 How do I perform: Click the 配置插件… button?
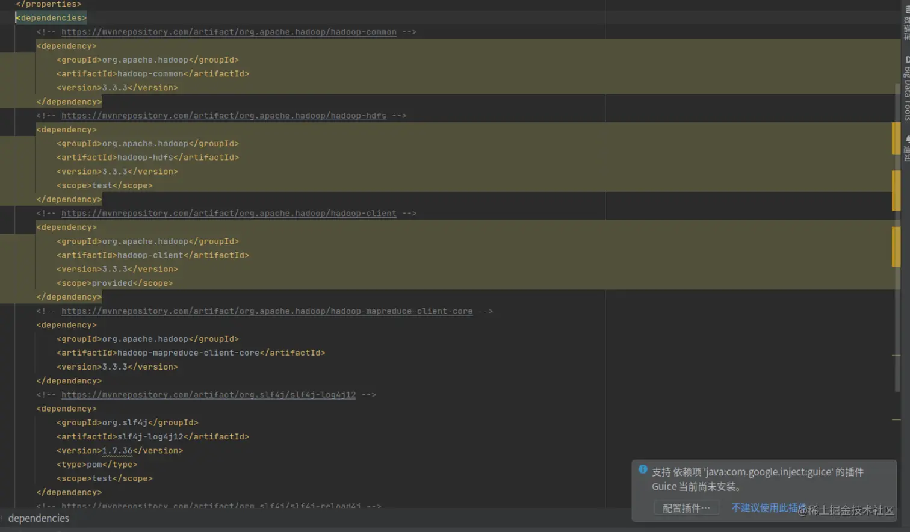(686, 509)
